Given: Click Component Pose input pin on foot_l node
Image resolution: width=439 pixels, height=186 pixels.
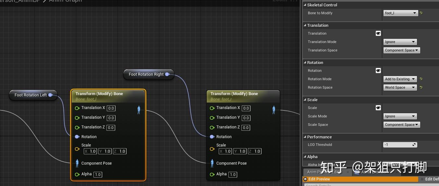Looking at the screenshot, I should point(77,163).
